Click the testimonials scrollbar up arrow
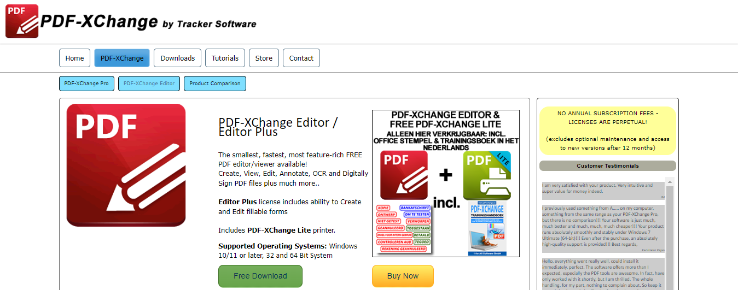 pyautogui.click(x=669, y=182)
